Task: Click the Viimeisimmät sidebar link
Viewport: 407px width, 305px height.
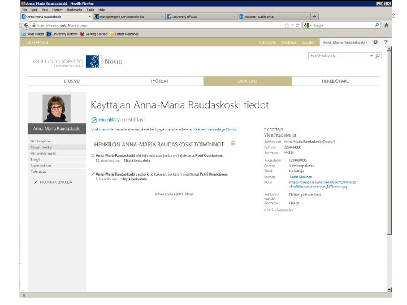Action: 43,153
